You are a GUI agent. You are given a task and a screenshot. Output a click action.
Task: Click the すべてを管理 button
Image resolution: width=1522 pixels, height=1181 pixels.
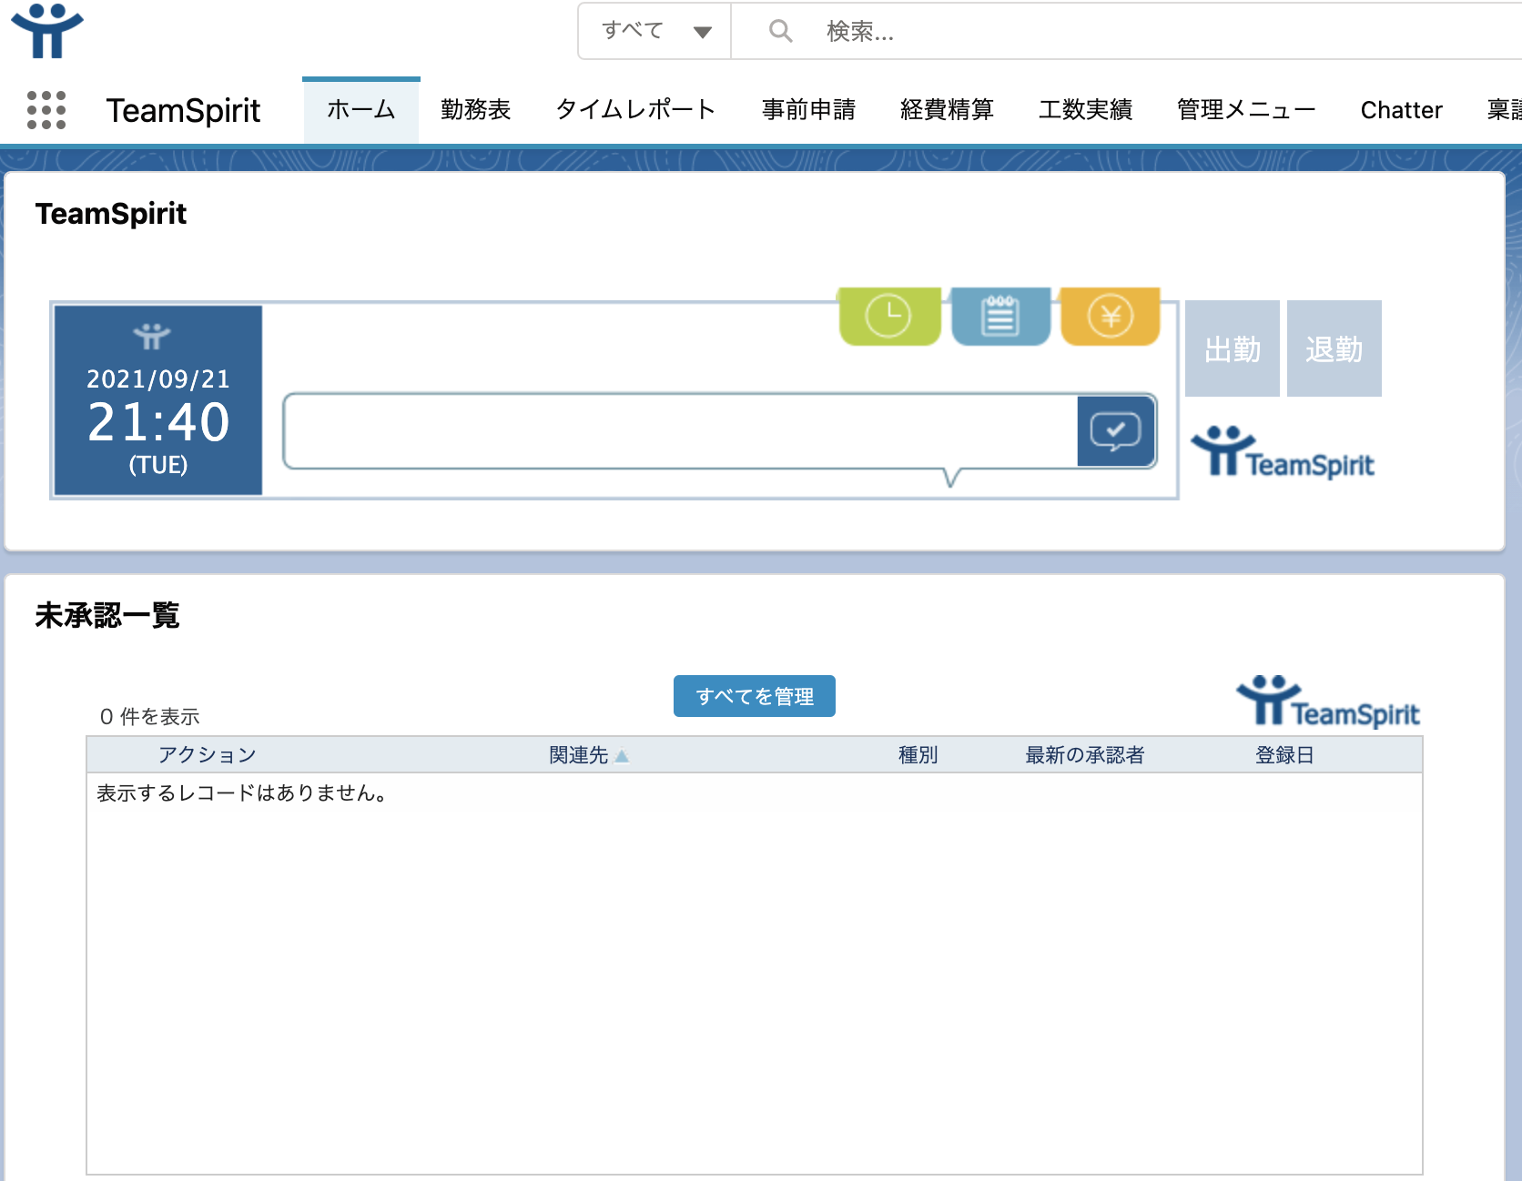pos(754,696)
